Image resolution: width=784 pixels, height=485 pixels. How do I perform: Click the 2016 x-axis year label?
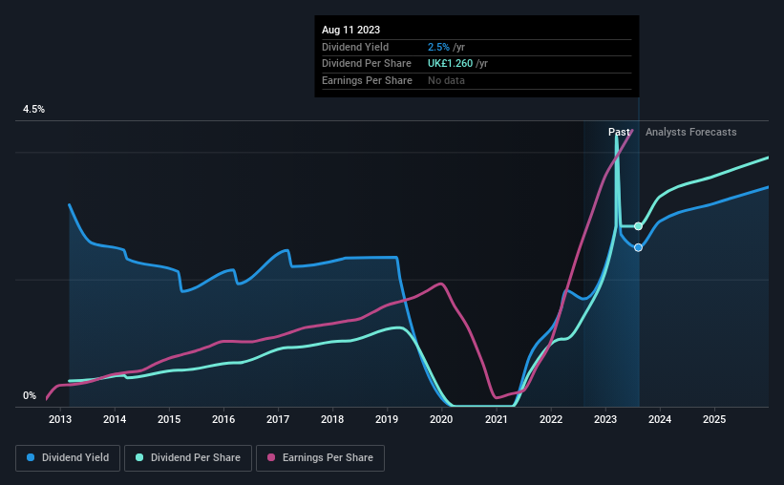tap(223, 419)
